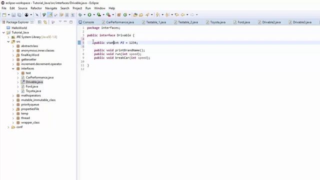This screenshot has width=320, height=180.
Task: Click the Last Edit Location icon
Action: [x=177, y=14]
